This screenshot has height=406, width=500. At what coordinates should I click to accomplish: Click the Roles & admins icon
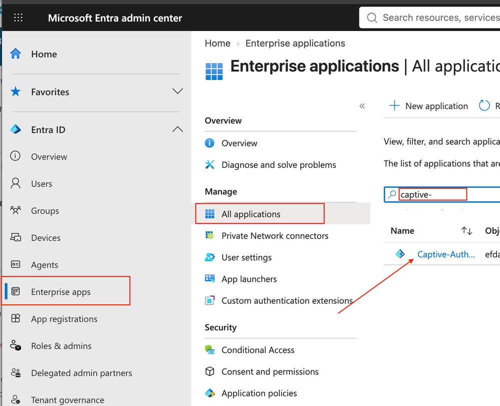16,345
